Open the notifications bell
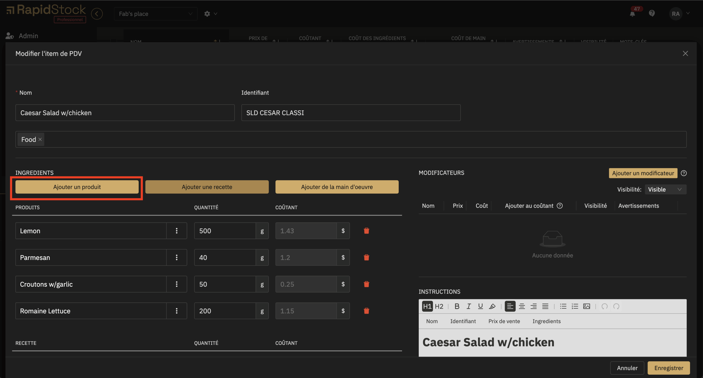The width and height of the screenshot is (703, 378). [x=632, y=14]
